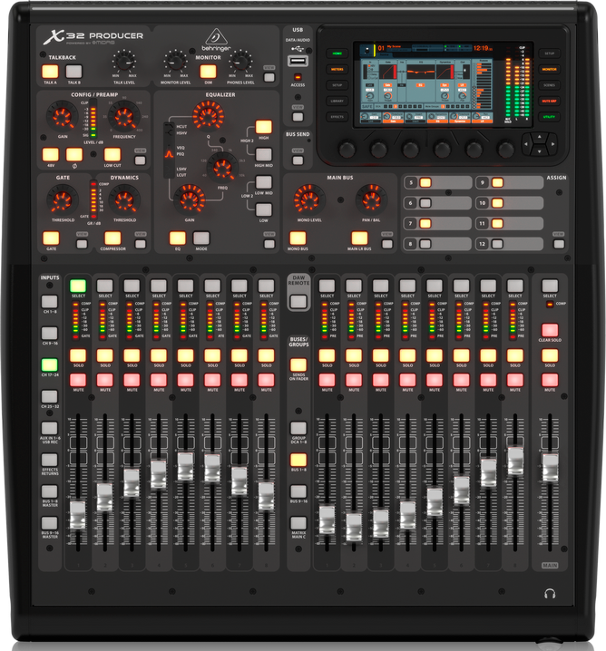Click the MAIN master fader cap

click(550, 468)
